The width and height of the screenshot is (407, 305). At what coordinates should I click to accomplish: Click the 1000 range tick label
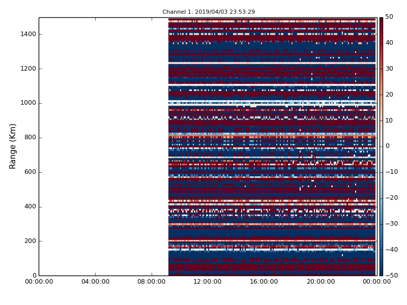(28, 103)
